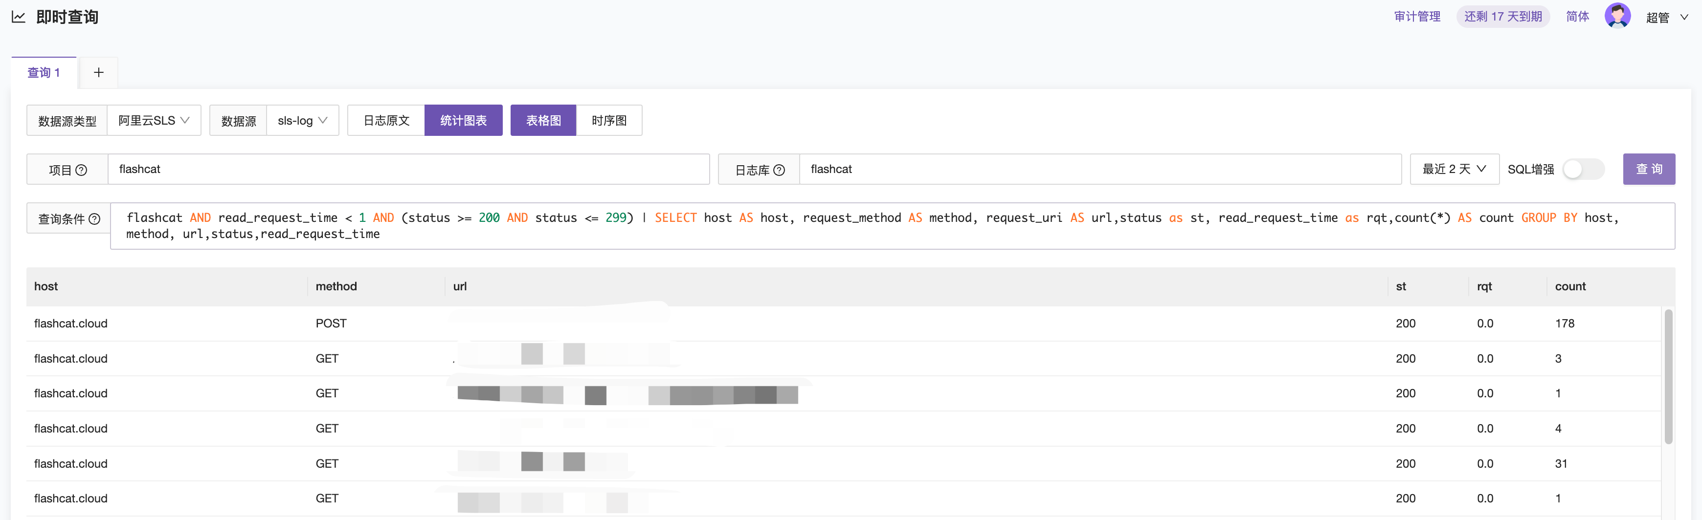The image size is (1702, 520).
Task: Click the help icon next to 项目
Action: tap(81, 170)
